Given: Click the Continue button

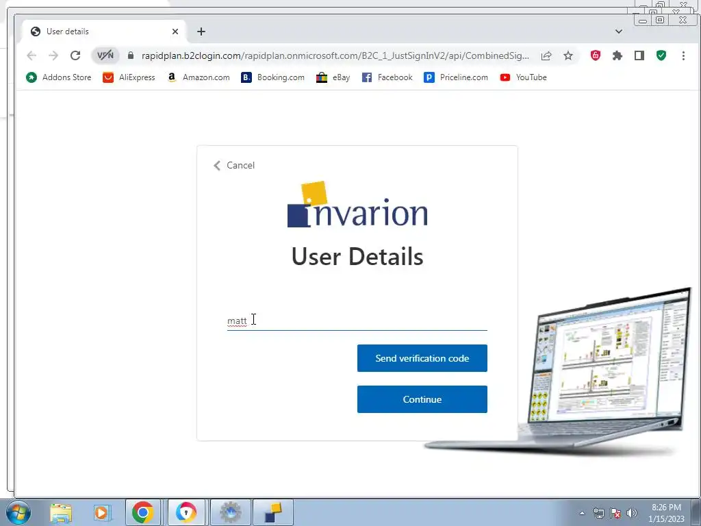Looking at the screenshot, I should [x=422, y=399].
